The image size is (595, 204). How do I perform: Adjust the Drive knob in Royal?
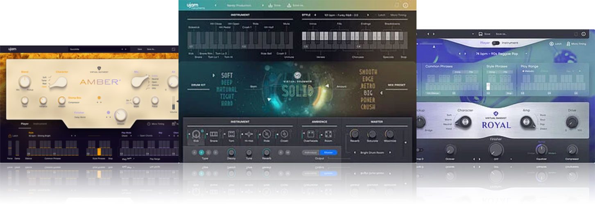click(x=572, y=122)
